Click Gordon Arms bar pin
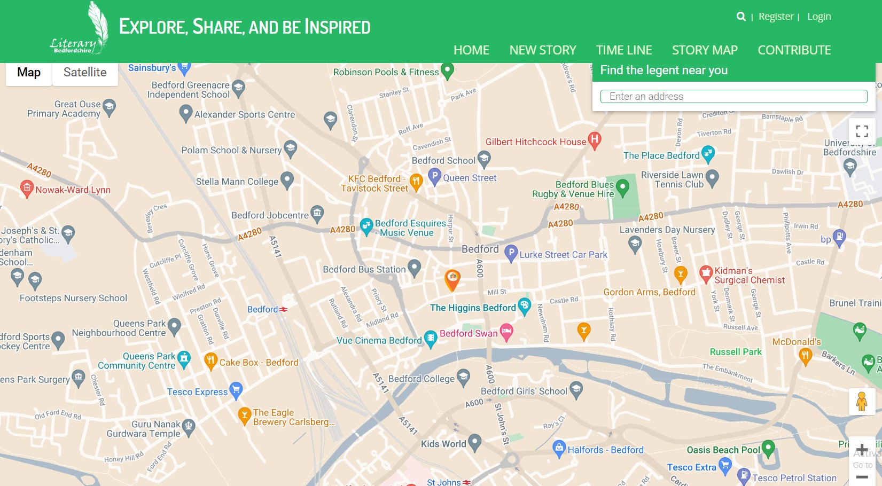This screenshot has width=882, height=486. point(680,275)
